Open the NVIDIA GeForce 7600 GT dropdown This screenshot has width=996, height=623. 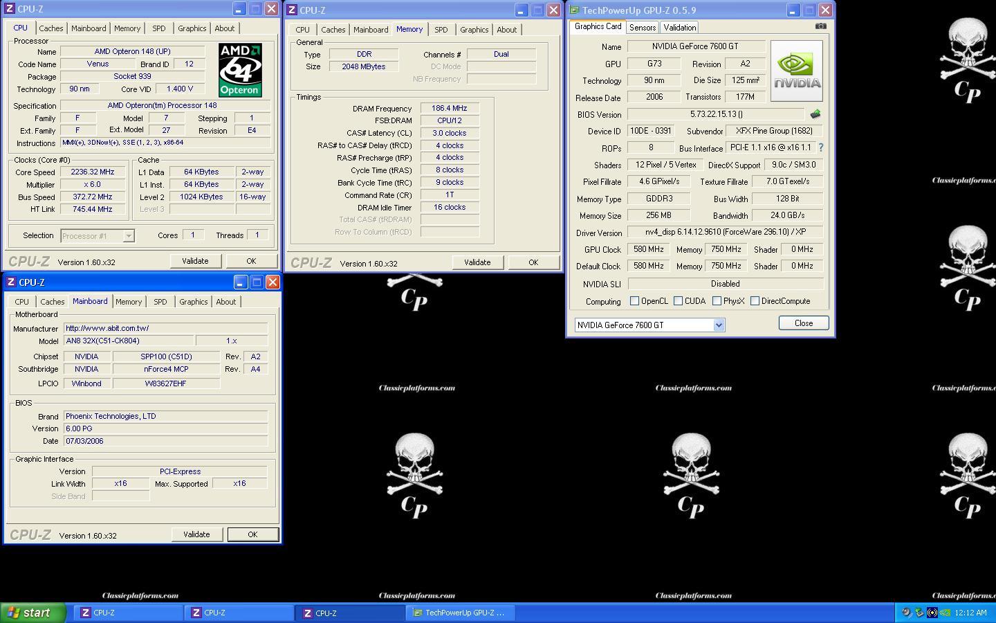[x=719, y=325]
